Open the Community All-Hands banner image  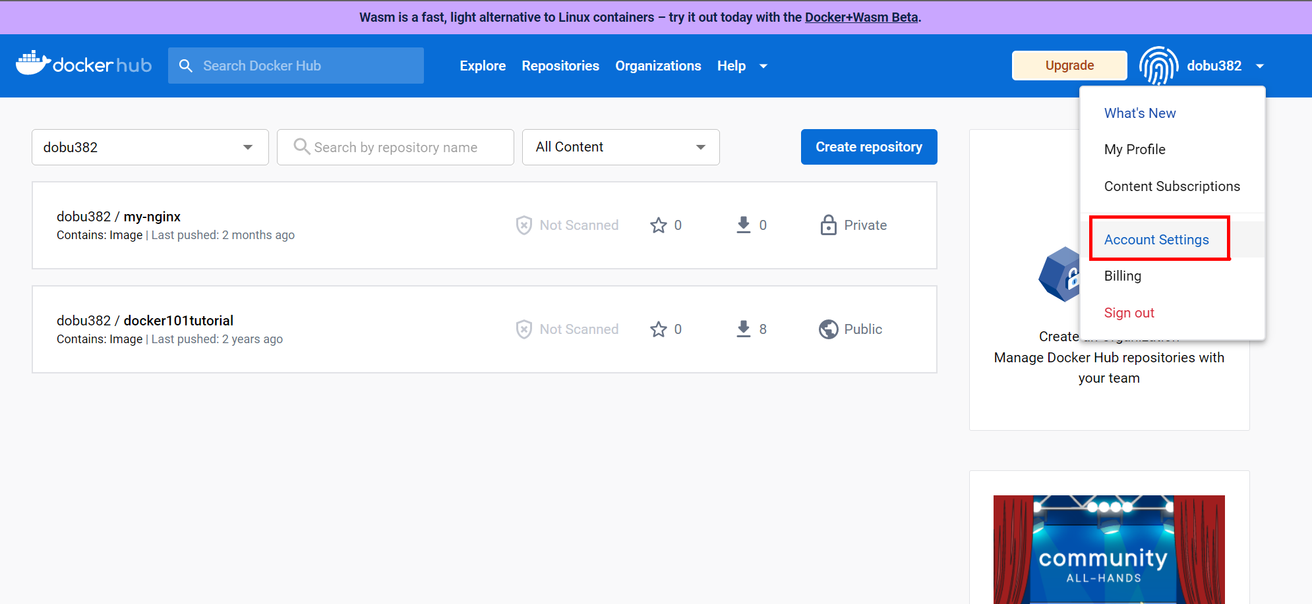tap(1109, 549)
